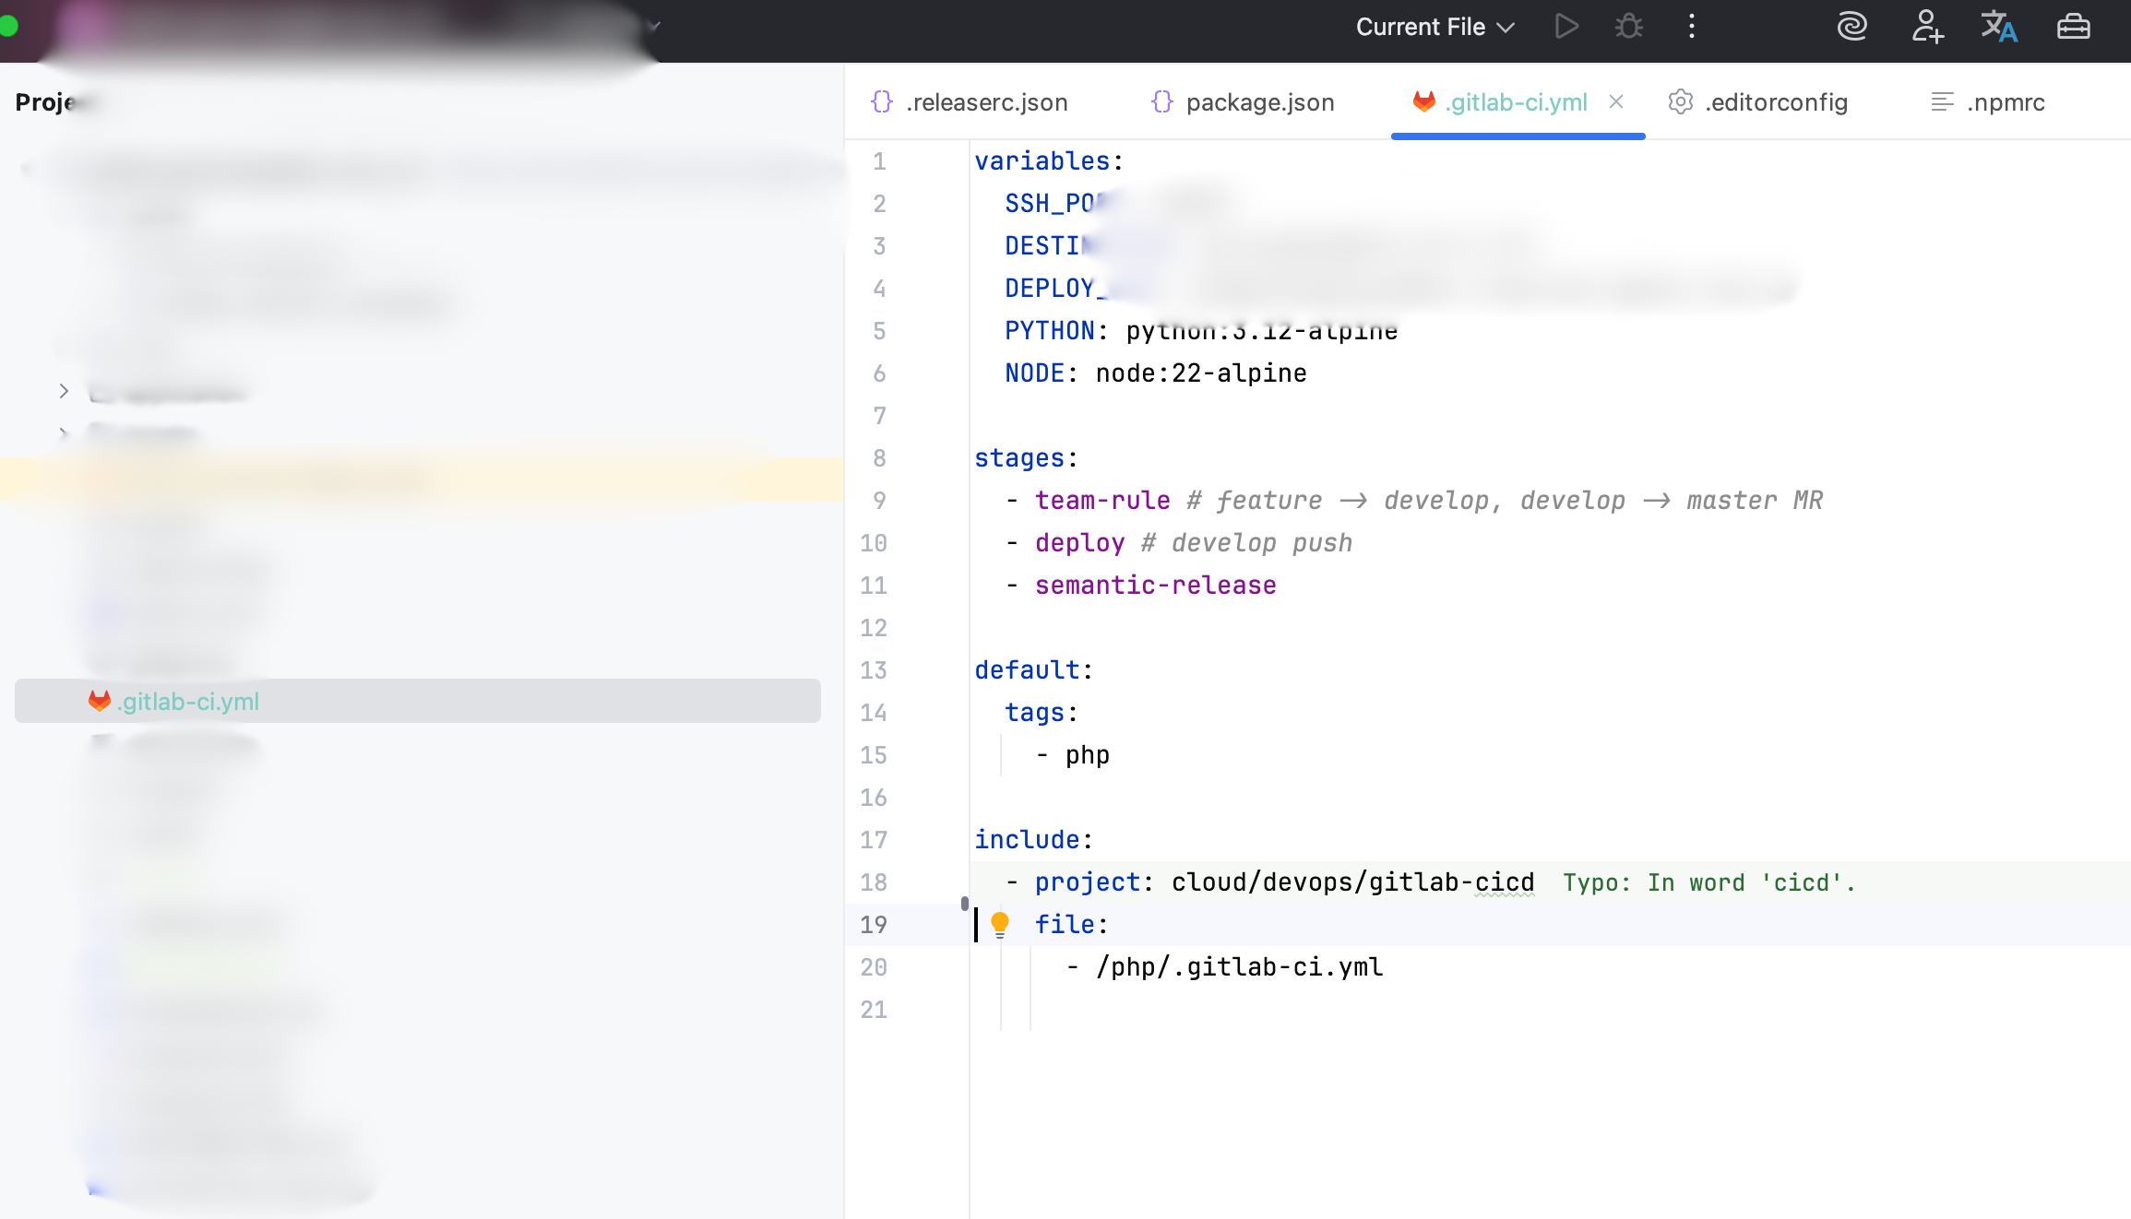Switch to the .releaserc.json tab
2131x1219 pixels.
[x=986, y=102]
